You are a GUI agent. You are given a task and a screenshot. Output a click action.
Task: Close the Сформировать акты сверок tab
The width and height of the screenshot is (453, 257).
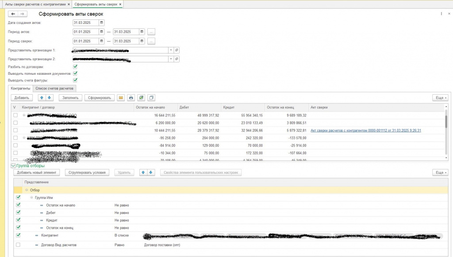coord(120,4)
